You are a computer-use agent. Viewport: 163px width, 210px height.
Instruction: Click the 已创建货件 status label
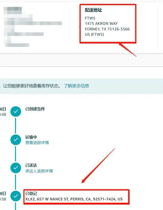pos(35,109)
